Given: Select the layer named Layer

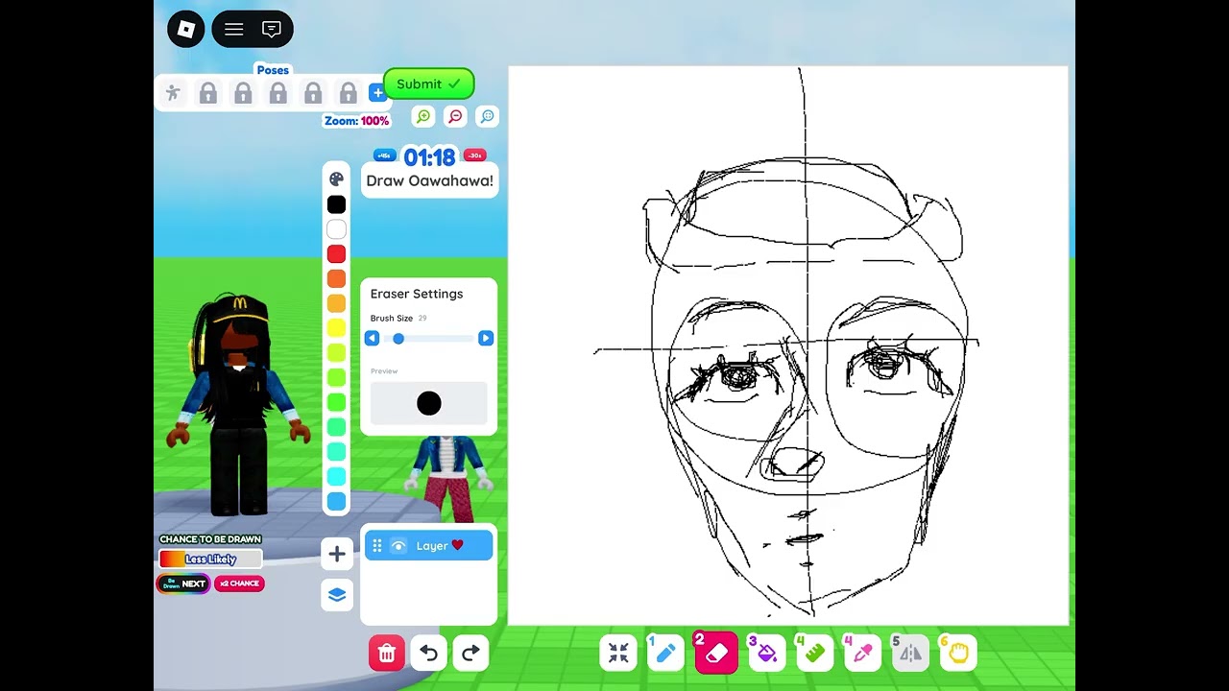Looking at the screenshot, I should pos(428,546).
